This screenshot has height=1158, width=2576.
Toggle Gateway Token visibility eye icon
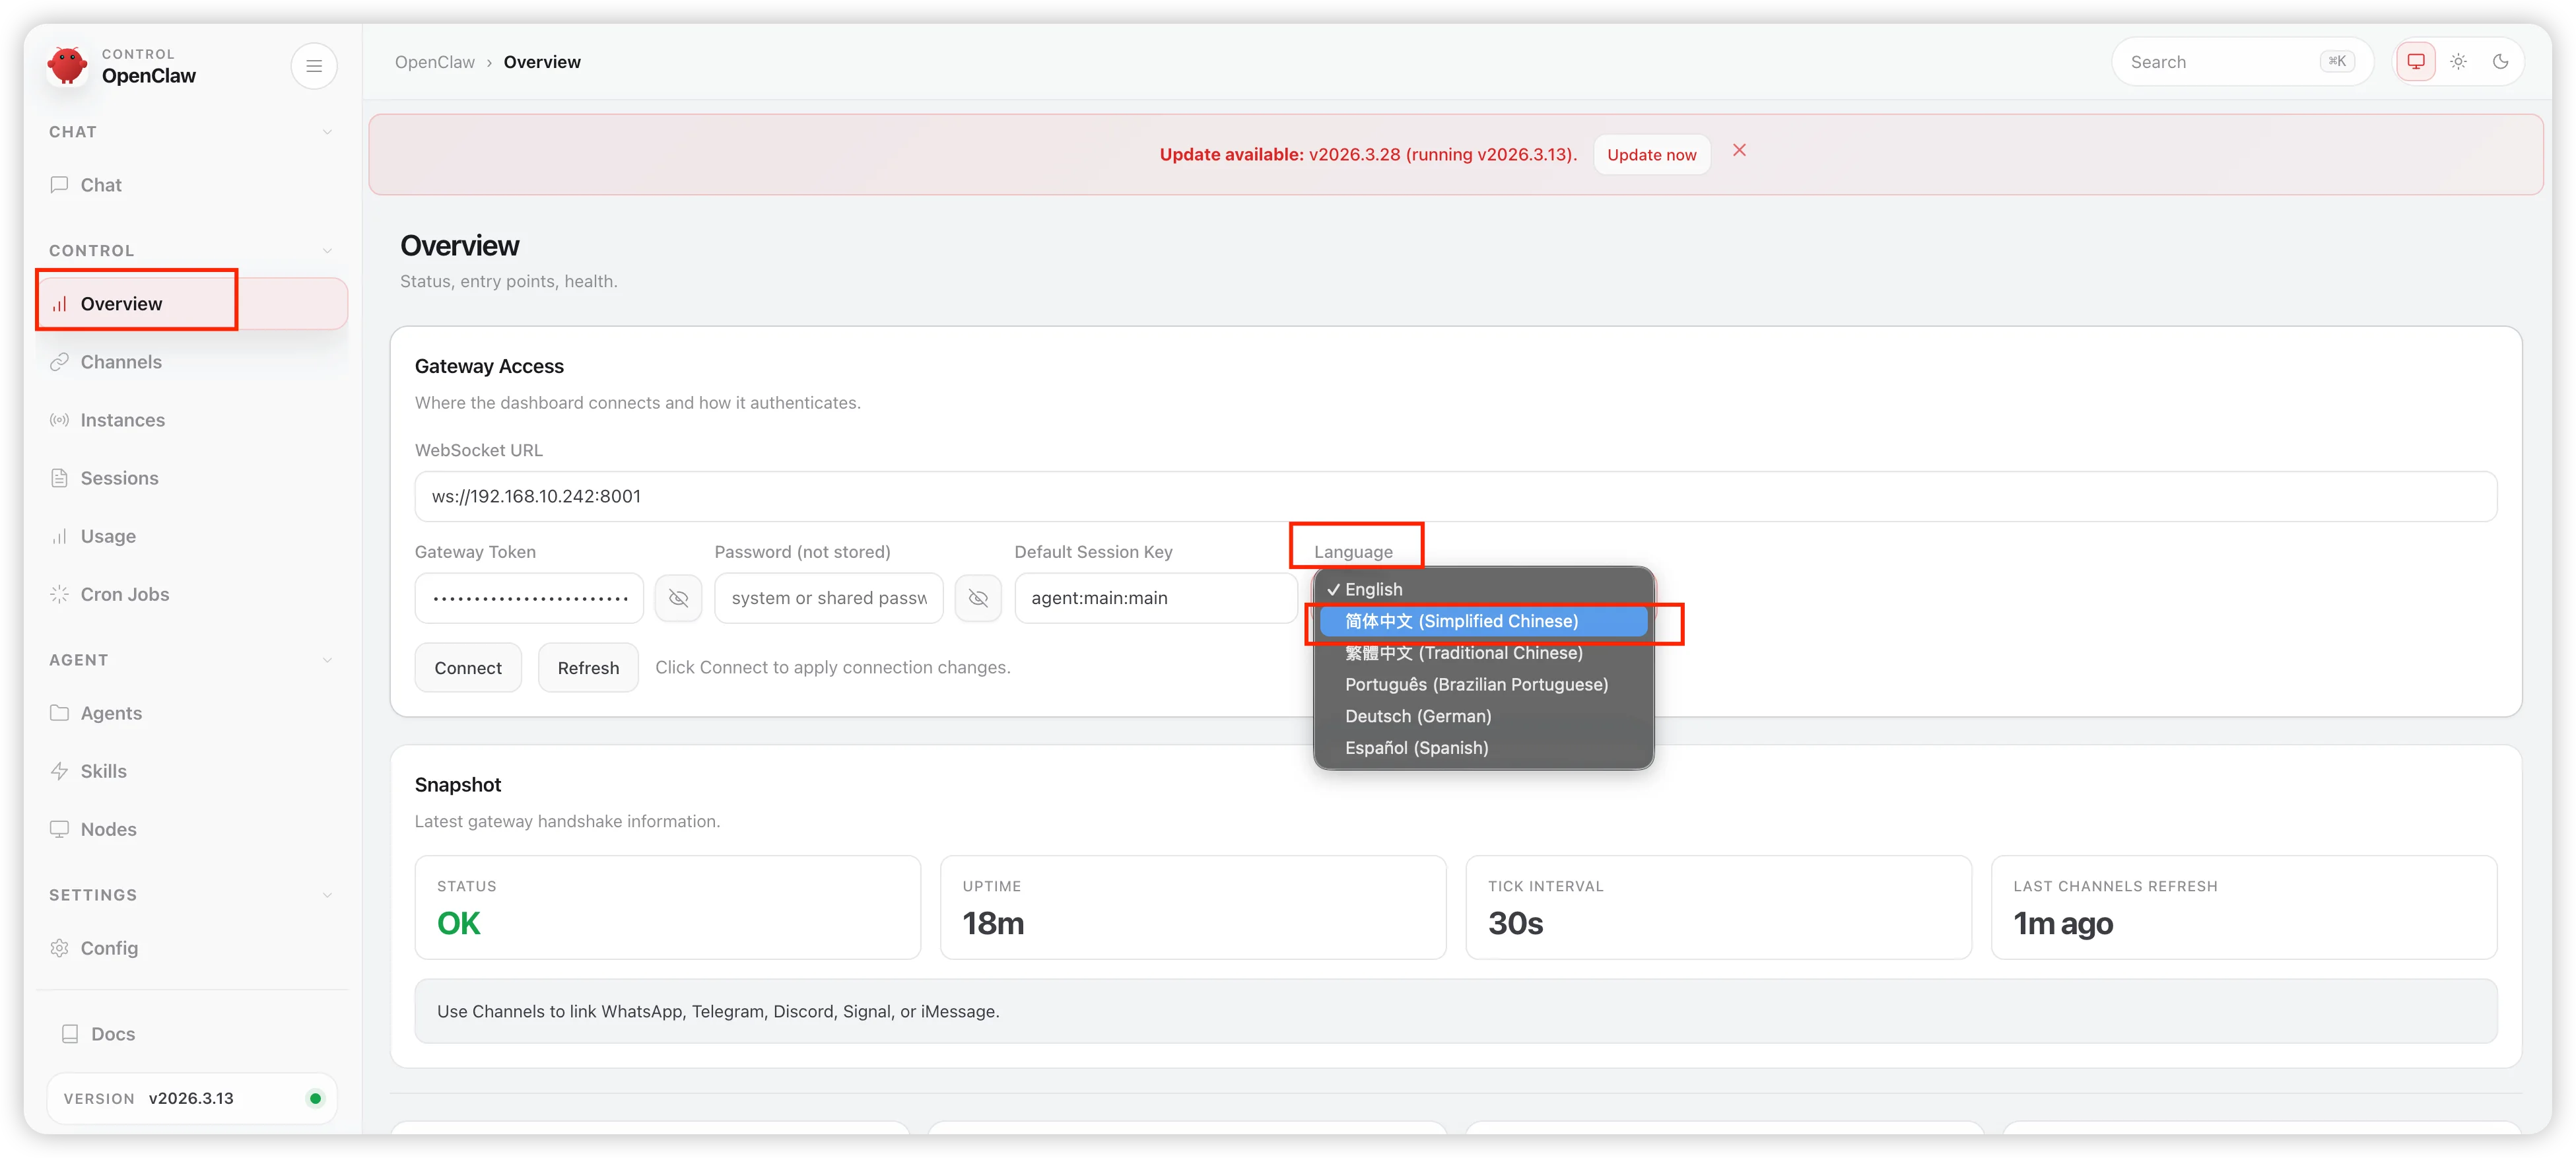678,598
